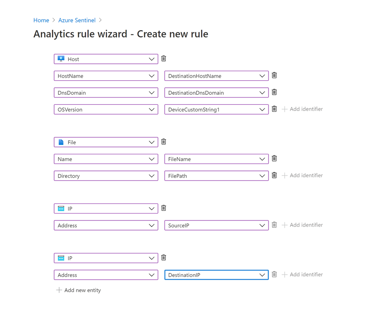Go to Home breadcrumb link

[x=41, y=20]
